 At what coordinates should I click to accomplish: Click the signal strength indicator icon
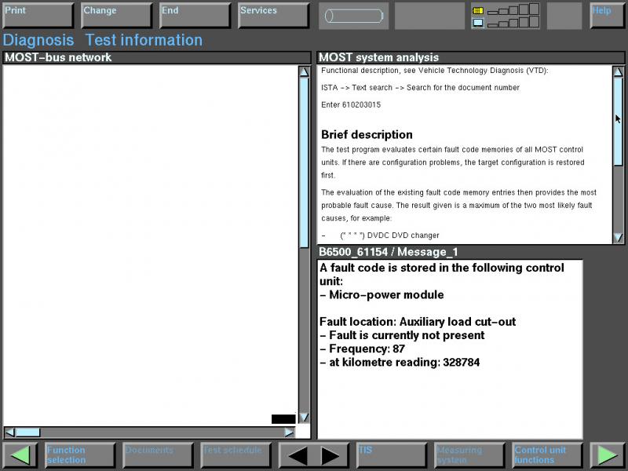(505, 16)
